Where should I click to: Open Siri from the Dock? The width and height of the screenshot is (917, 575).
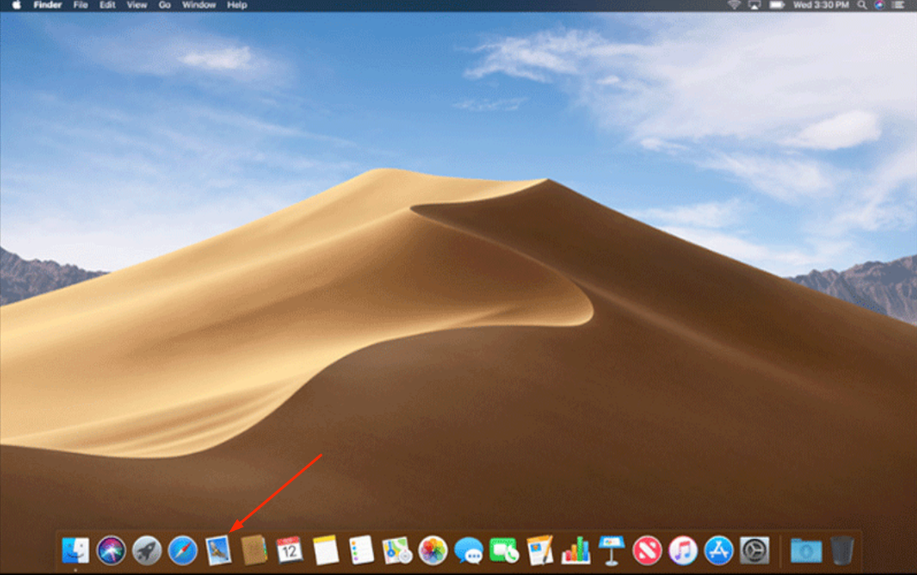pos(111,551)
